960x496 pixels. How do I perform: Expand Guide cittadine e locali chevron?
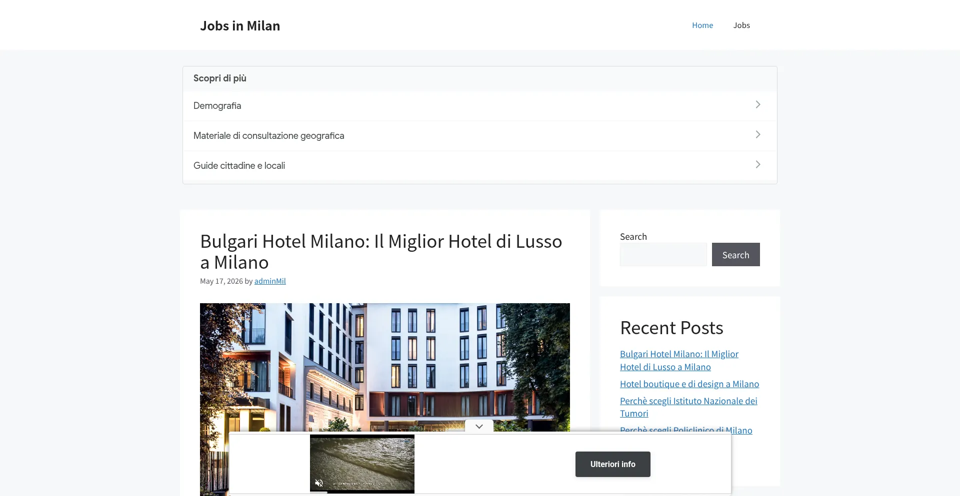click(x=758, y=164)
